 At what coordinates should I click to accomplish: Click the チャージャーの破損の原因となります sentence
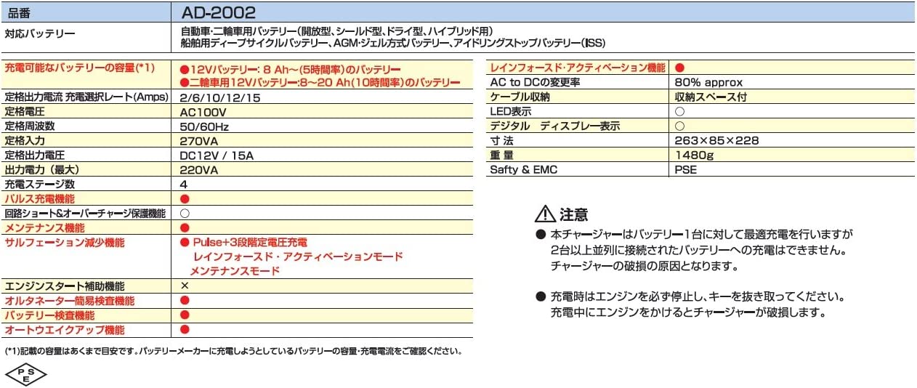645,267
